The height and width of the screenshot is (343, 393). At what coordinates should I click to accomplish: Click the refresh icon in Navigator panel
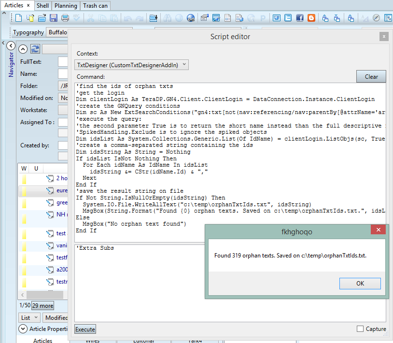click(35, 49)
